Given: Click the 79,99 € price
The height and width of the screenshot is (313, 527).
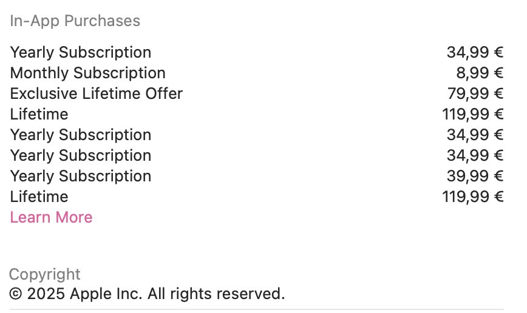Looking at the screenshot, I should tap(475, 93).
